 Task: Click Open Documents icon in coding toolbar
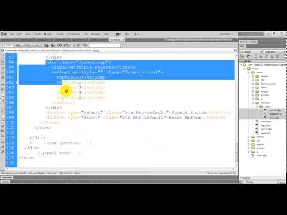pyautogui.click(x=2, y=57)
